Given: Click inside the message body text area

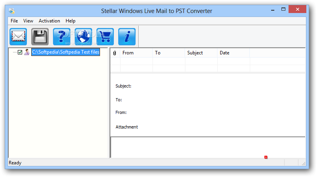Looking at the screenshot, I should pos(208,147).
